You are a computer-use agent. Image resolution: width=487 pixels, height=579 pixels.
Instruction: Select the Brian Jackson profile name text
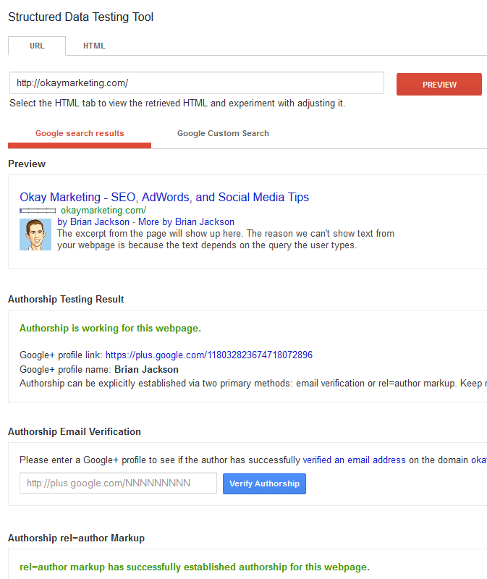click(x=146, y=370)
